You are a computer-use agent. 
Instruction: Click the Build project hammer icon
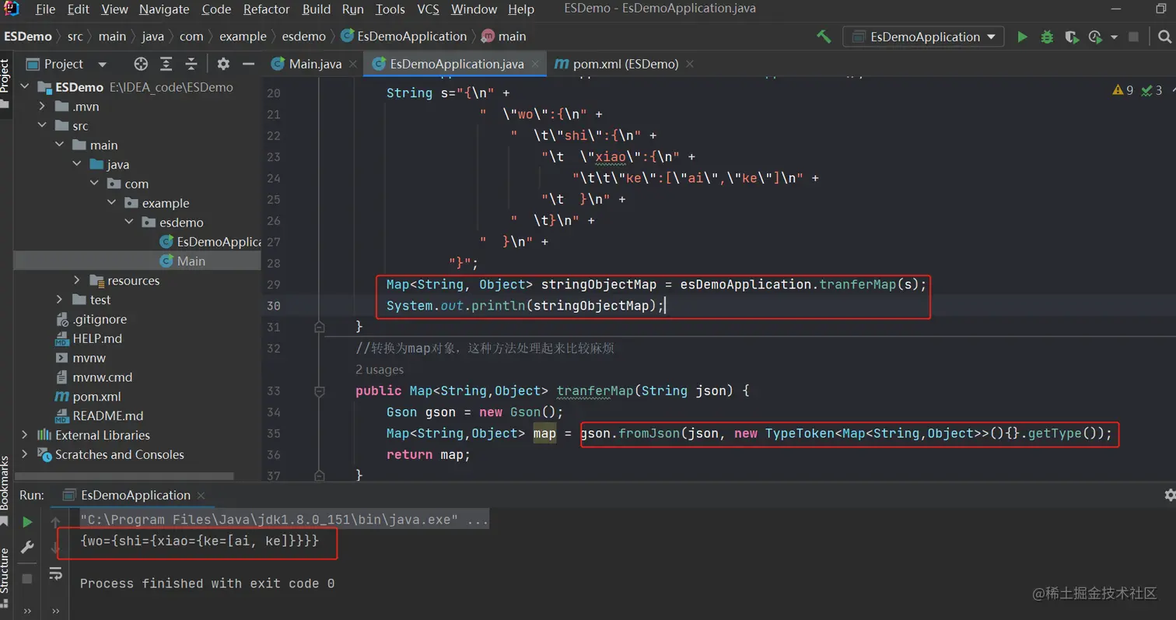824,37
